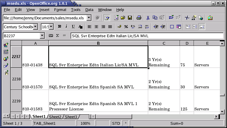Toggle italic formatting
The image size is (227, 128).
[66, 27]
